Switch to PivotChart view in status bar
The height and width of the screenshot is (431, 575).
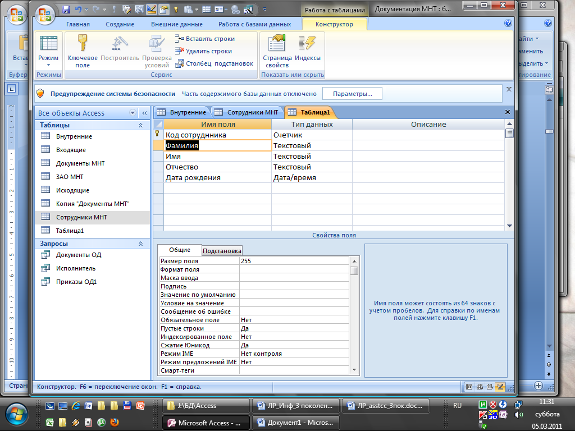490,387
